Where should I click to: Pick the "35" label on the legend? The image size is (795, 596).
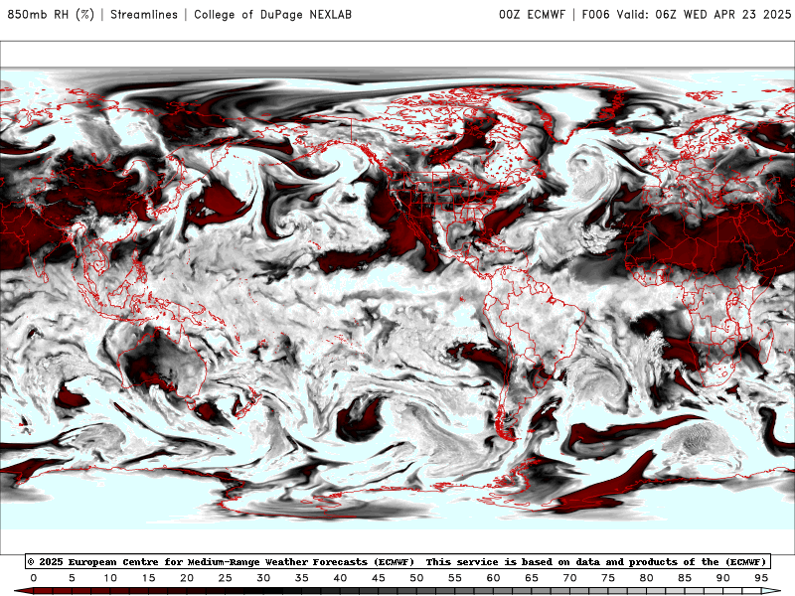click(x=302, y=578)
